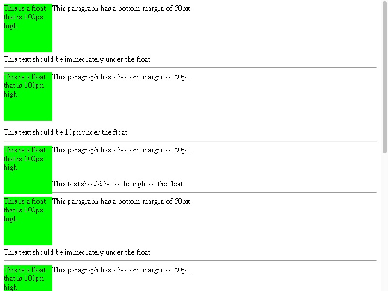Click first 'immediately under the float' text
The width and height of the screenshot is (388, 291).
[x=108, y=59]
